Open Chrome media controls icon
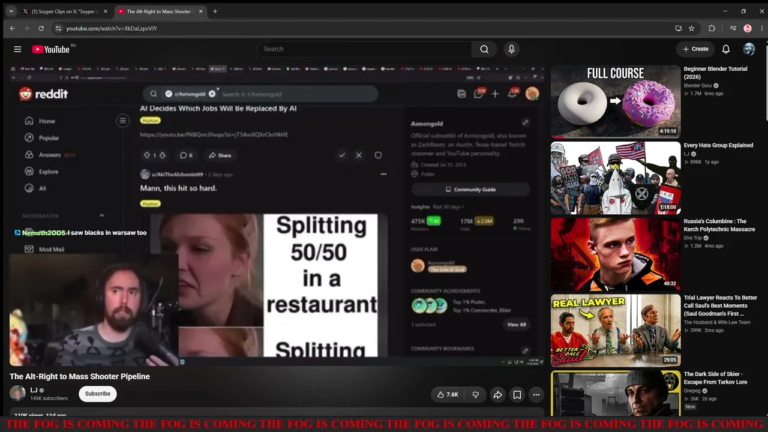 (733, 28)
